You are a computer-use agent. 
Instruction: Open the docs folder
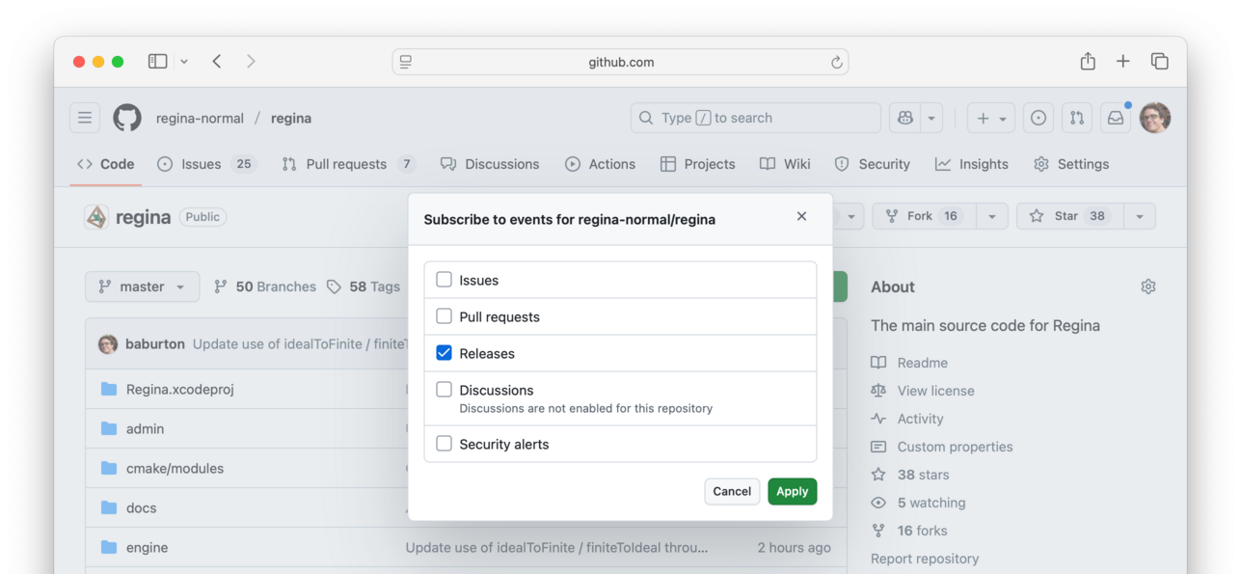tap(141, 507)
